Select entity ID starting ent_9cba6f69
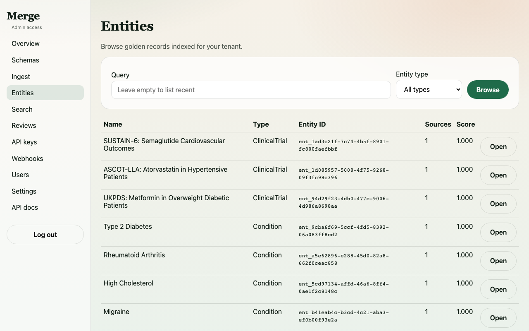The image size is (529, 331). [x=344, y=231]
